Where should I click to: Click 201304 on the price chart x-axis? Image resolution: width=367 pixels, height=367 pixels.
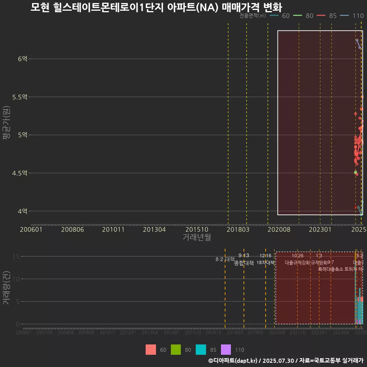[x=154, y=229]
